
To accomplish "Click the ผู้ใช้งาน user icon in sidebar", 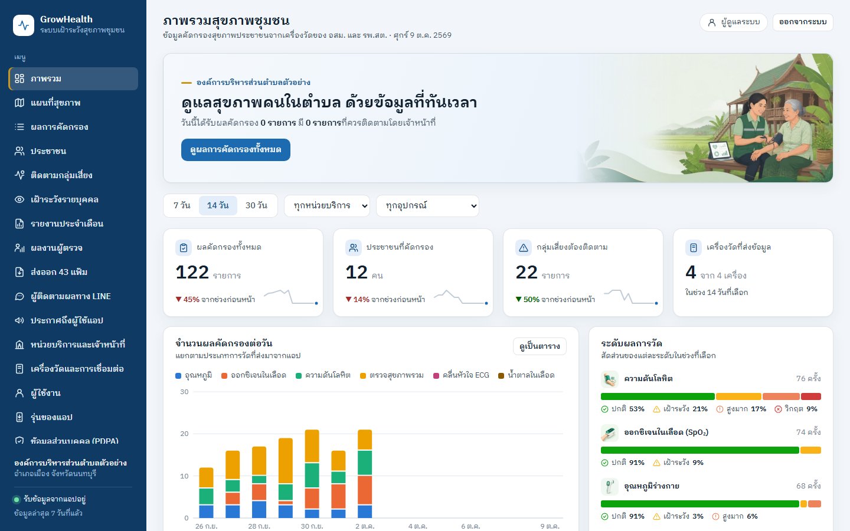I will click(x=19, y=393).
